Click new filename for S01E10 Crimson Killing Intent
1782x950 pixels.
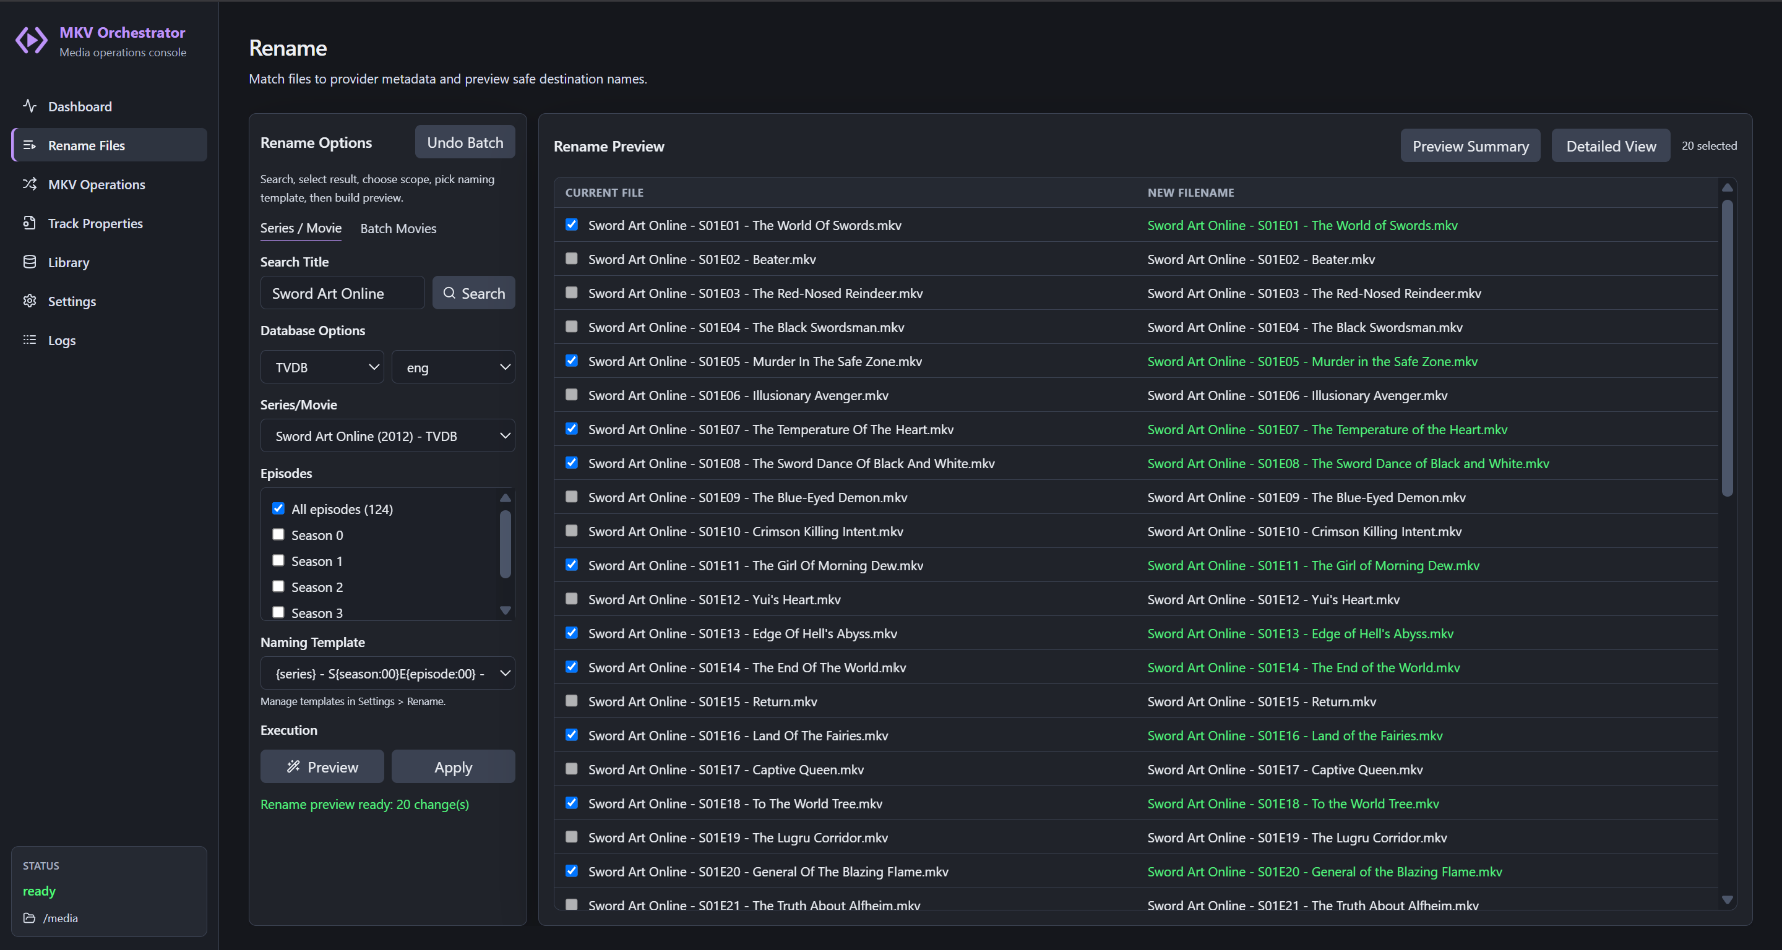pyautogui.click(x=1304, y=532)
